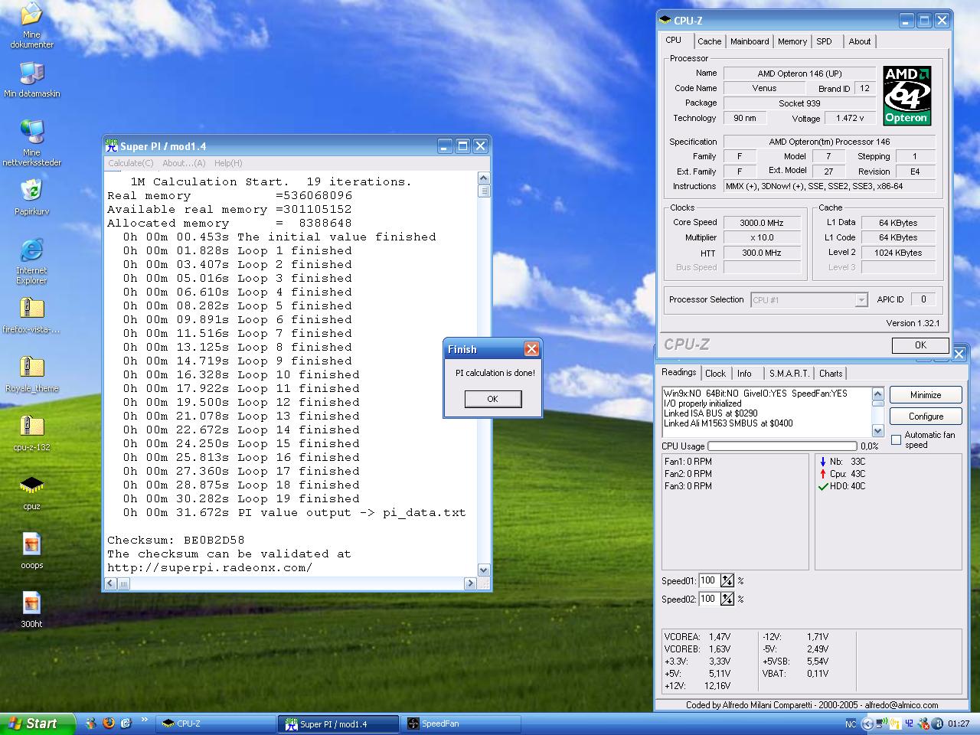Switch to the SPD tab in CPU-Z
Viewport: 980px width, 735px height.
pos(824,41)
